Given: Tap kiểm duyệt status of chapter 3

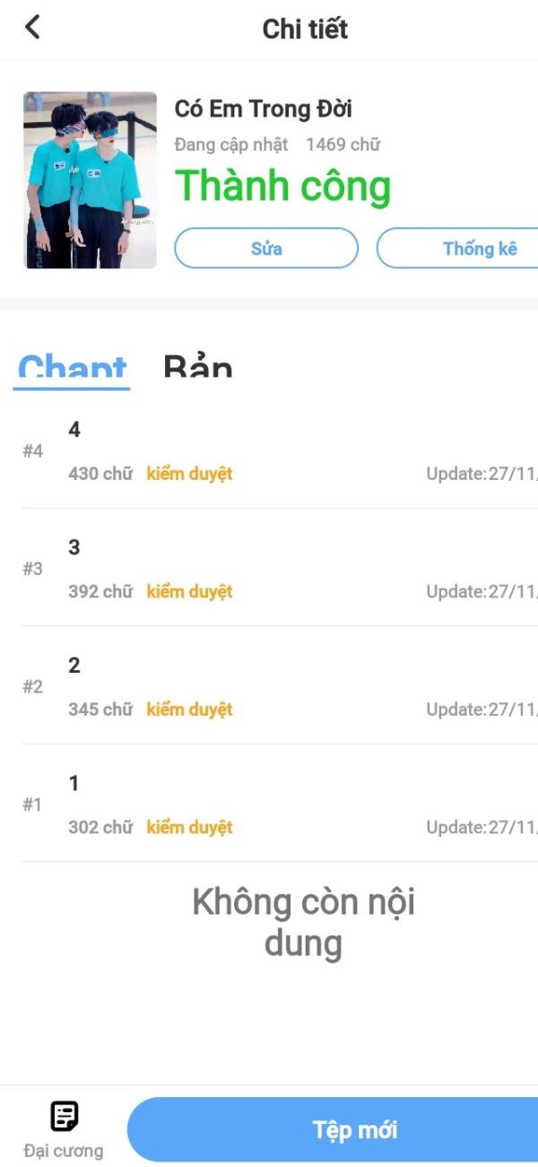Looking at the screenshot, I should coord(189,592).
